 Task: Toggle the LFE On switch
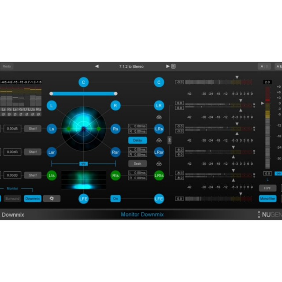[x=115, y=199]
